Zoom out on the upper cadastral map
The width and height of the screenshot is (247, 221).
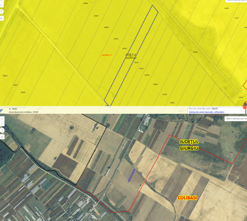pyautogui.click(x=2, y=6)
